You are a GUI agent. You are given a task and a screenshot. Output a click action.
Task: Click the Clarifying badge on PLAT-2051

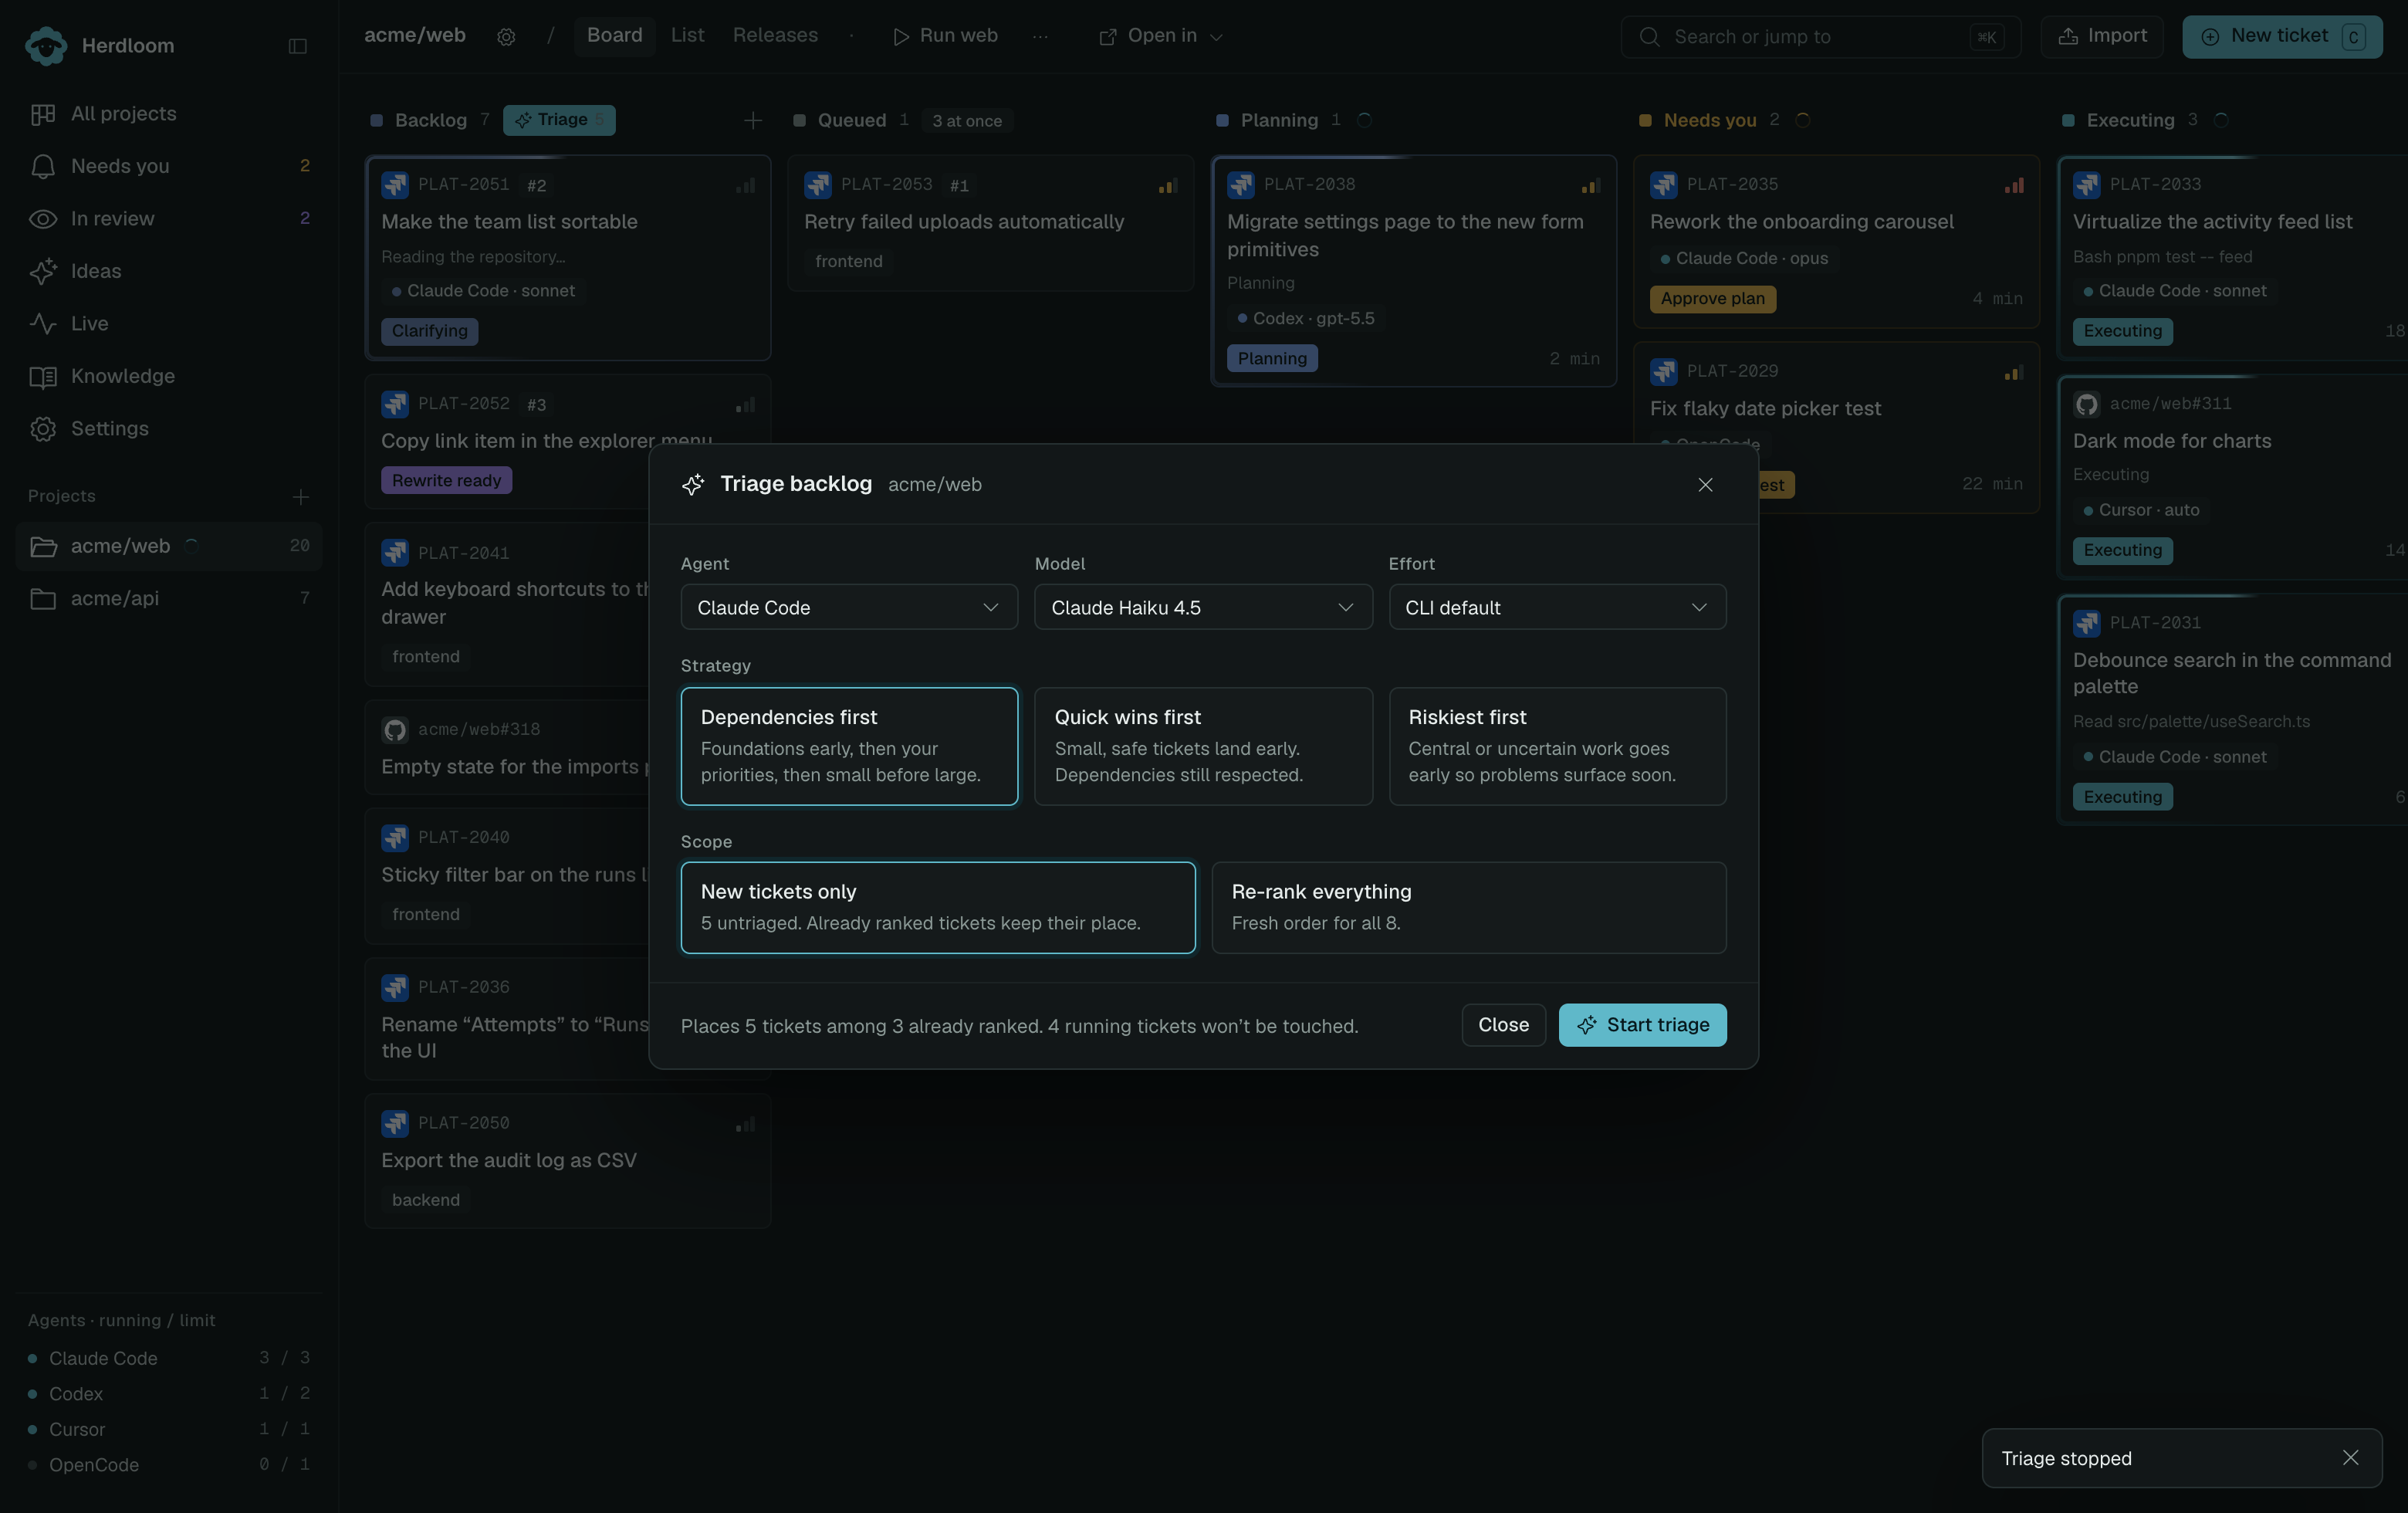click(x=429, y=331)
